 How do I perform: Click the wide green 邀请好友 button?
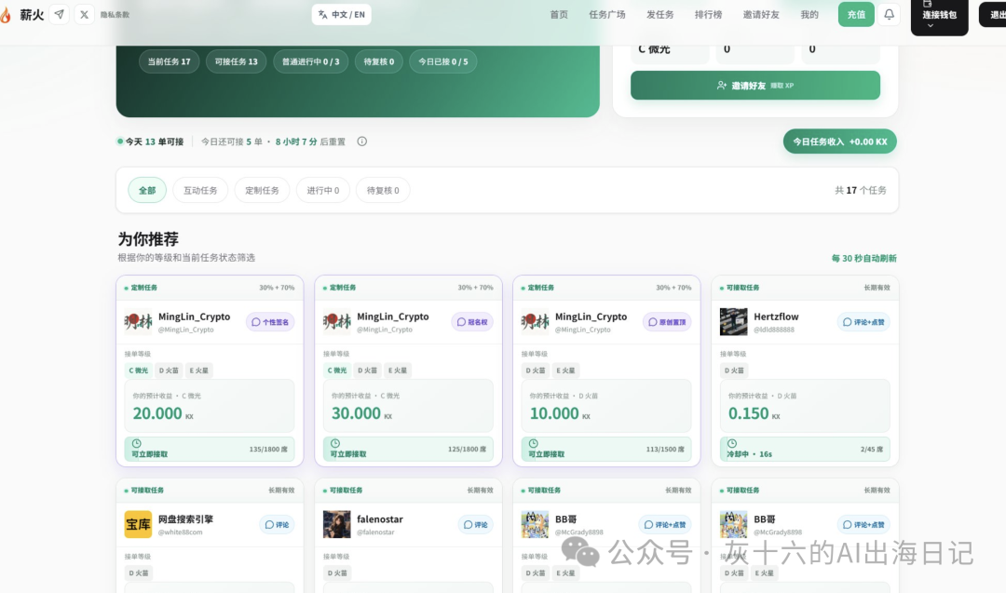pyautogui.click(x=755, y=86)
